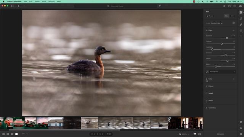Check the cloud sync status icon
Screen dimensions: 244x137
[241, 6]
